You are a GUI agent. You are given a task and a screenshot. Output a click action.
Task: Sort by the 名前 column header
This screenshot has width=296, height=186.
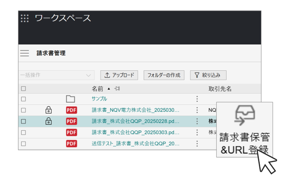pyautogui.click(x=98, y=89)
